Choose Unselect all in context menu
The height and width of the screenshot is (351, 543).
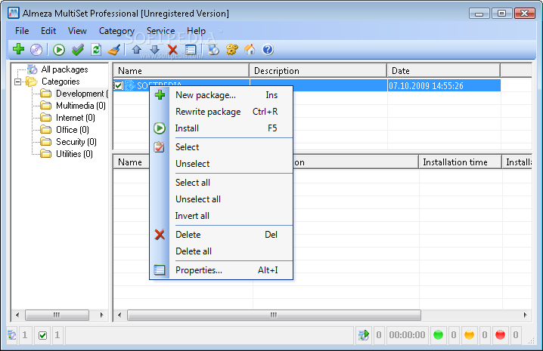click(x=222, y=199)
